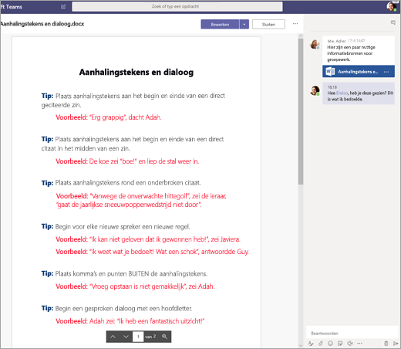The image size is (401, 349).
Task: Click the search or command box
Action: coord(177,6)
